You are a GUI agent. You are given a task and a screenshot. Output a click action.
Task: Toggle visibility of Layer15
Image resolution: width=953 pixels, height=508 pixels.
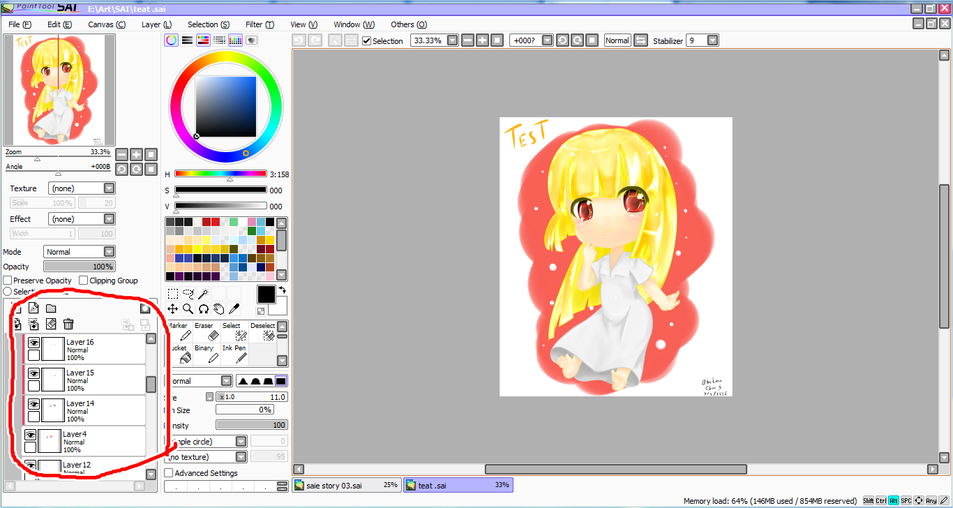[x=33, y=373]
